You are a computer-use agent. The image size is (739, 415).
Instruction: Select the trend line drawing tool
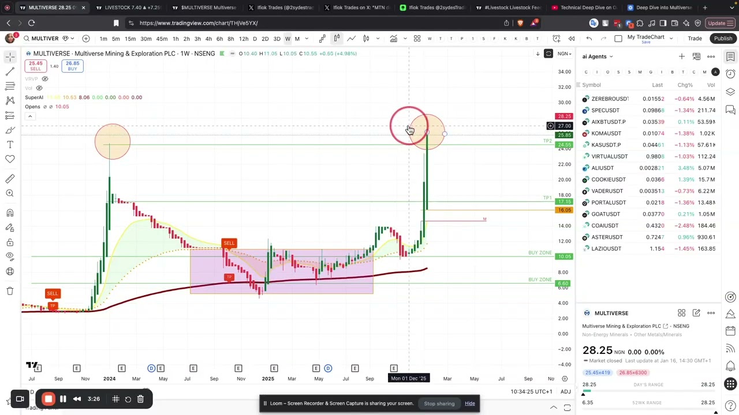10,71
